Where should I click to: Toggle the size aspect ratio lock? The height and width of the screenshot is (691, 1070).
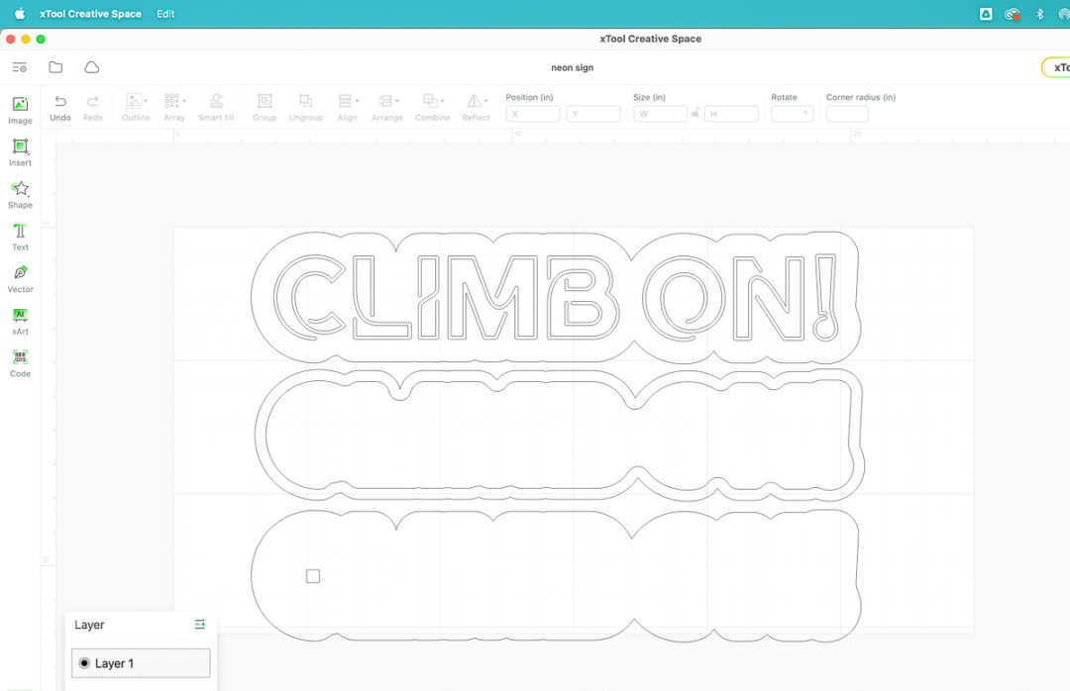pos(695,114)
